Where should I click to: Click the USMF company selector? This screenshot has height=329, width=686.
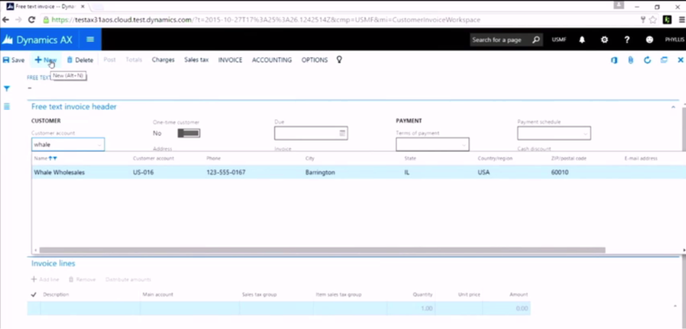(x=559, y=40)
